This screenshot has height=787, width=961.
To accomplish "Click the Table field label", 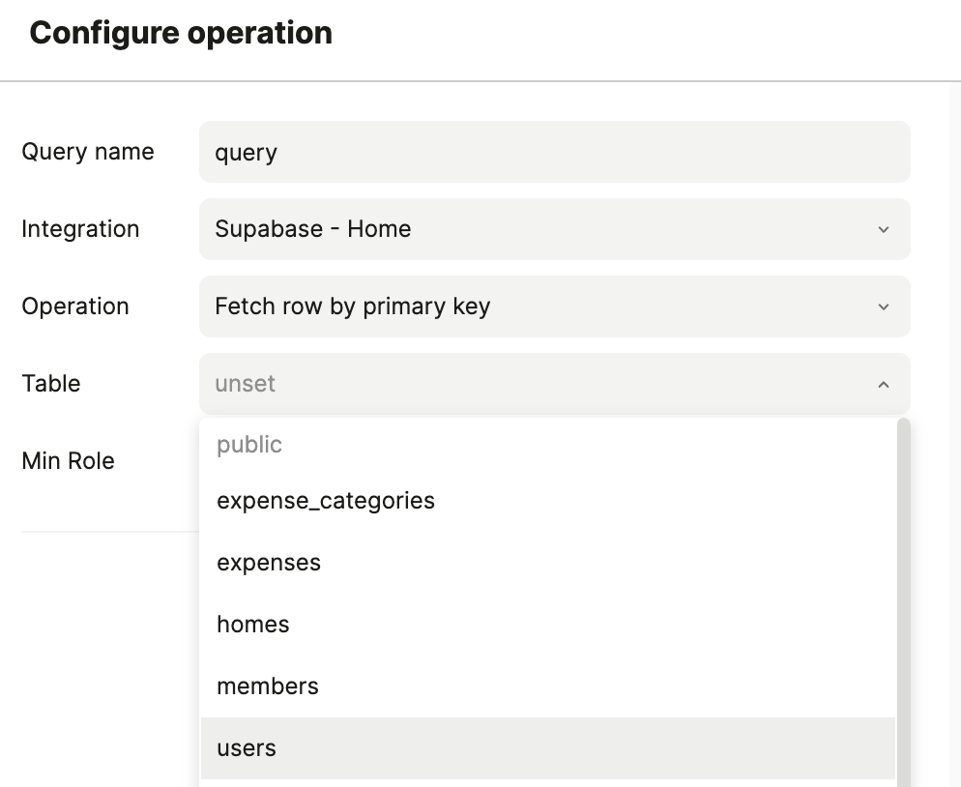I will 51,384.
